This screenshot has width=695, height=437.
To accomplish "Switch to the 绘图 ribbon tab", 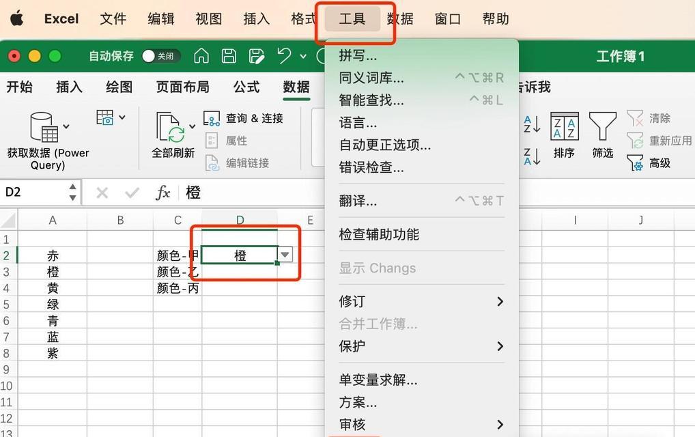I will (x=119, y=87).
